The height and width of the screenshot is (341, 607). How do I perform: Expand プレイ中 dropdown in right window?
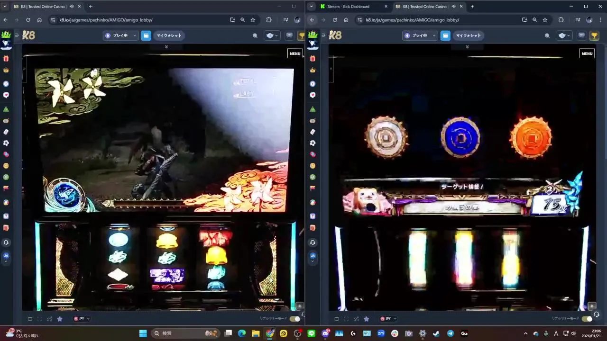point(419,36)
